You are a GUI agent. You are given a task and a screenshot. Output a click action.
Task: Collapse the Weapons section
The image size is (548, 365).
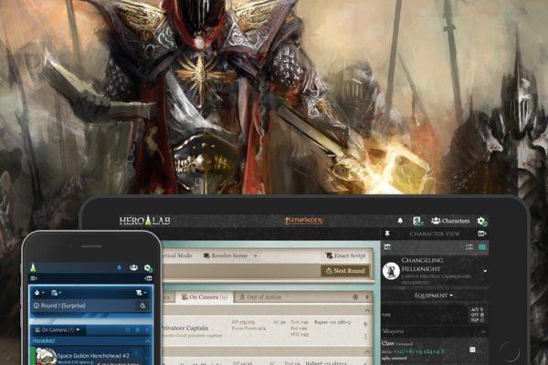[x=483, y=331]
